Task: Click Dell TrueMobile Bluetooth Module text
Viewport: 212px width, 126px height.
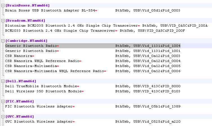Action: [41, 86]
